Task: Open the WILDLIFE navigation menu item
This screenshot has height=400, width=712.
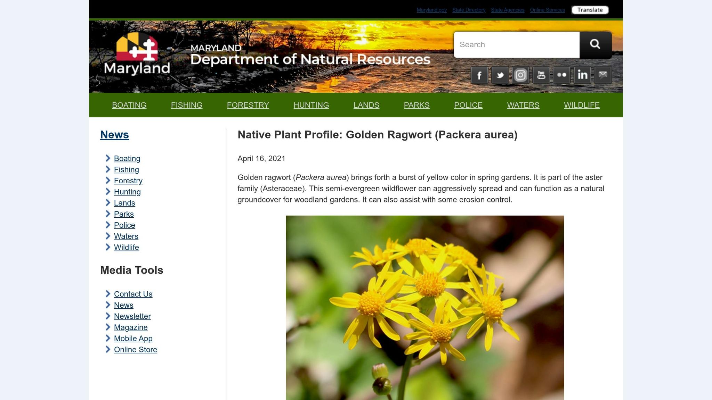Action: [582, 105]
